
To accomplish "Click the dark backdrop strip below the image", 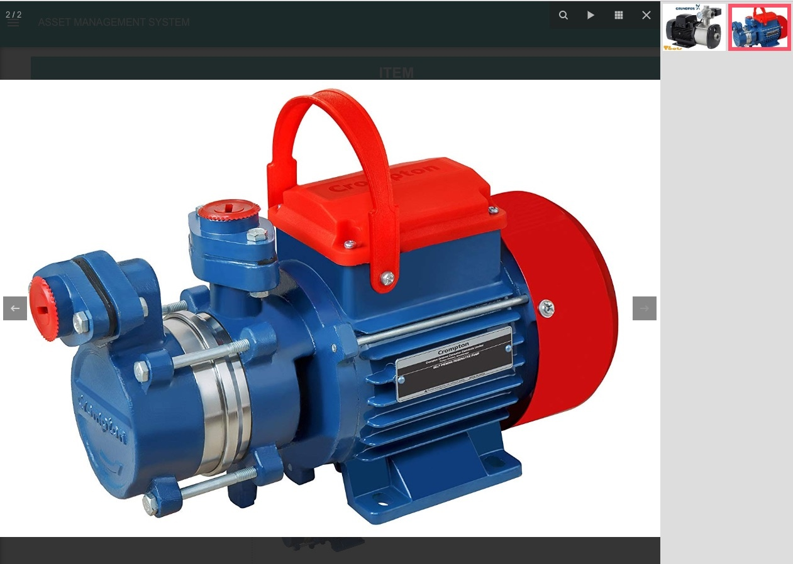I will tap(330, 550).
